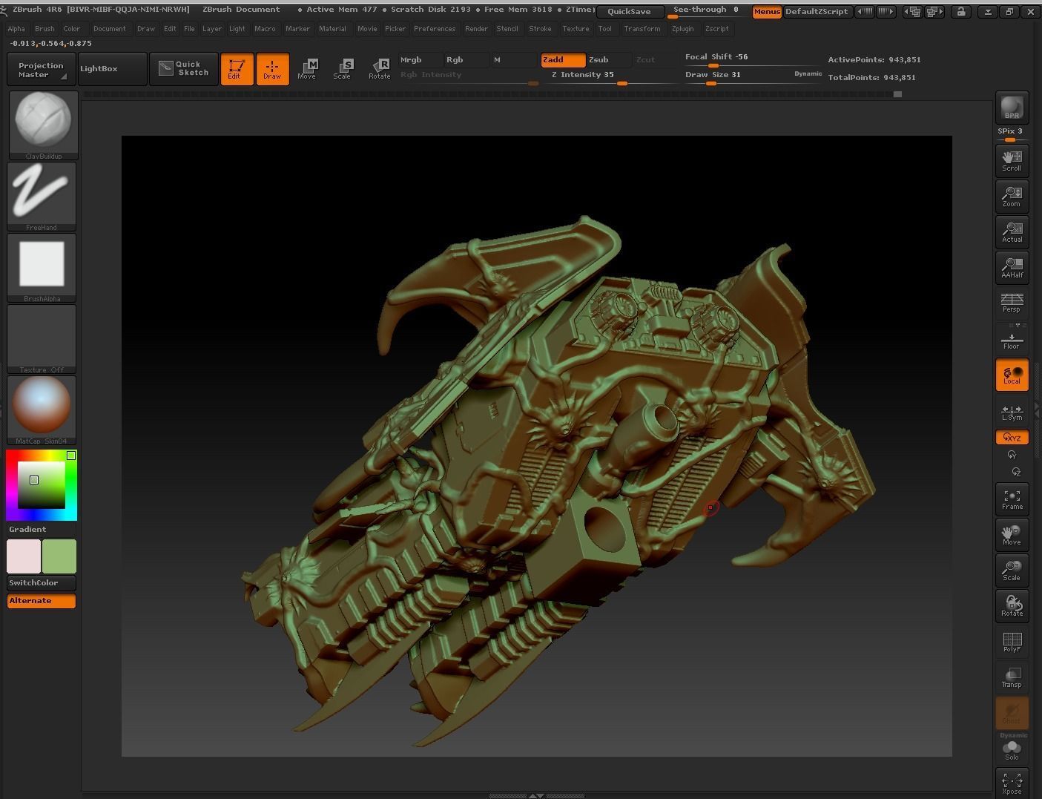Click the Frame mesh icon
The image size is (1042, 799).
[1012, 499]
